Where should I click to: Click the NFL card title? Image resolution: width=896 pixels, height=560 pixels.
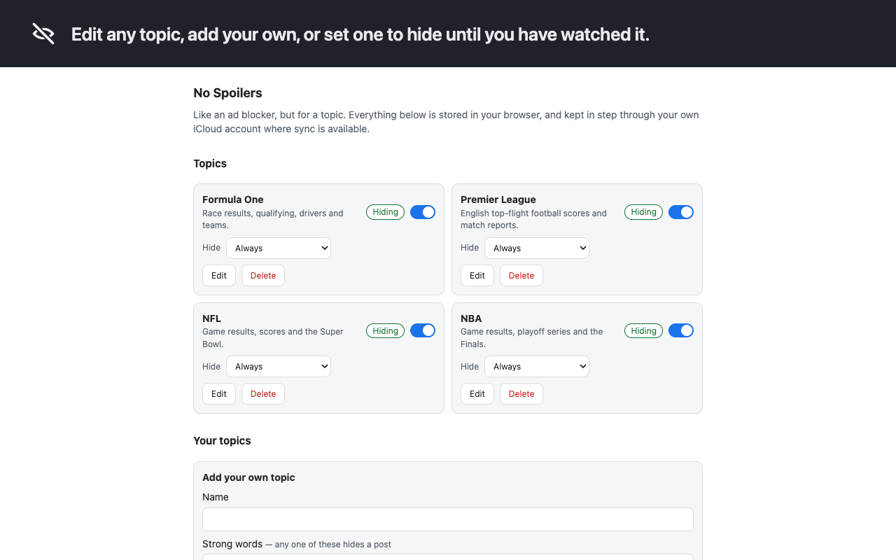tap(211, 318)
